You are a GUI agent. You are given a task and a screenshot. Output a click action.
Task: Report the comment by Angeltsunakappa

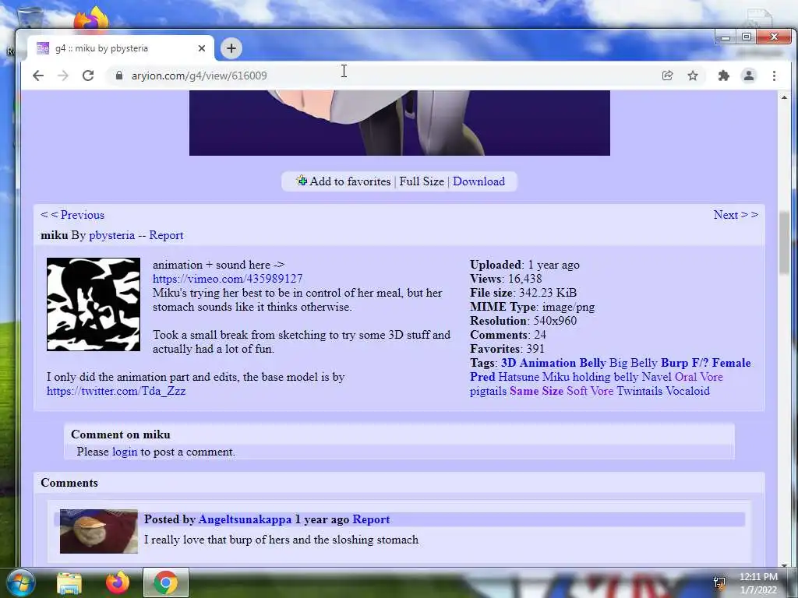tap(371, 519)
